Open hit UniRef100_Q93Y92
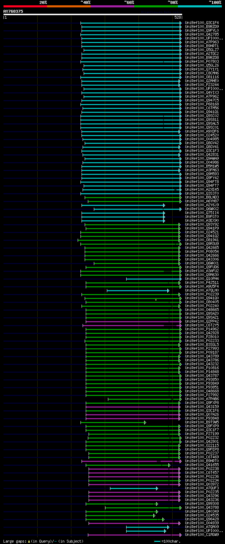The width and height of the screenshot is (225, 544). 202,224
